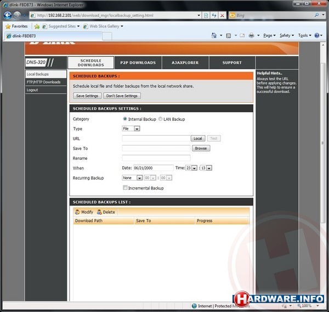329x312 pixels.
Task: Open the Support tab
Action: [x=232, y=63]
